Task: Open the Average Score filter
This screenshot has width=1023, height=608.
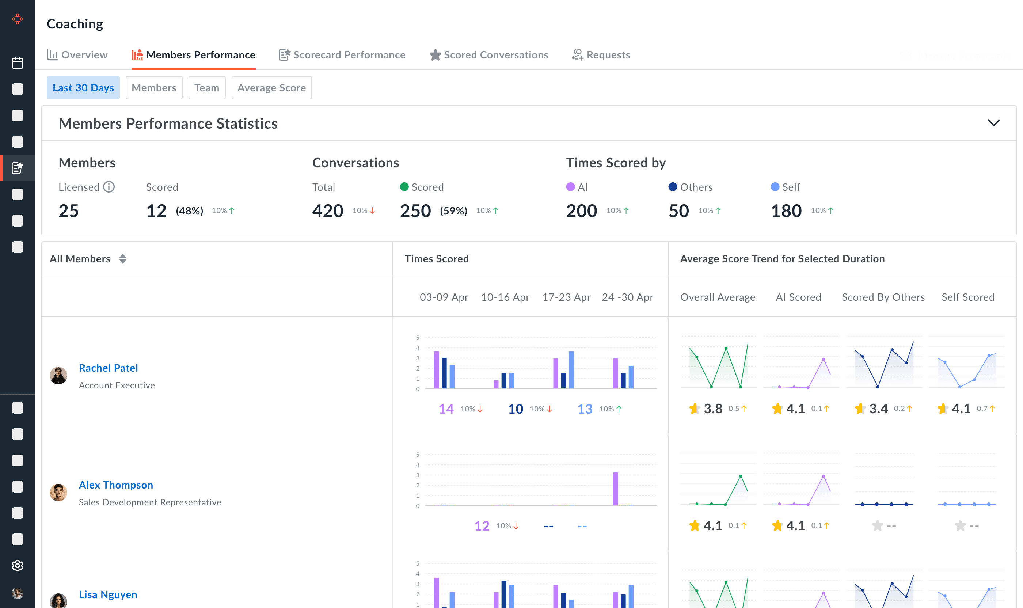Action: (271, 88)
